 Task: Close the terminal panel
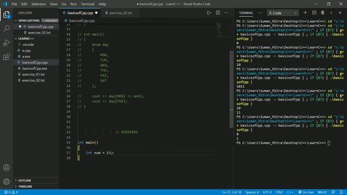point(340,13)
